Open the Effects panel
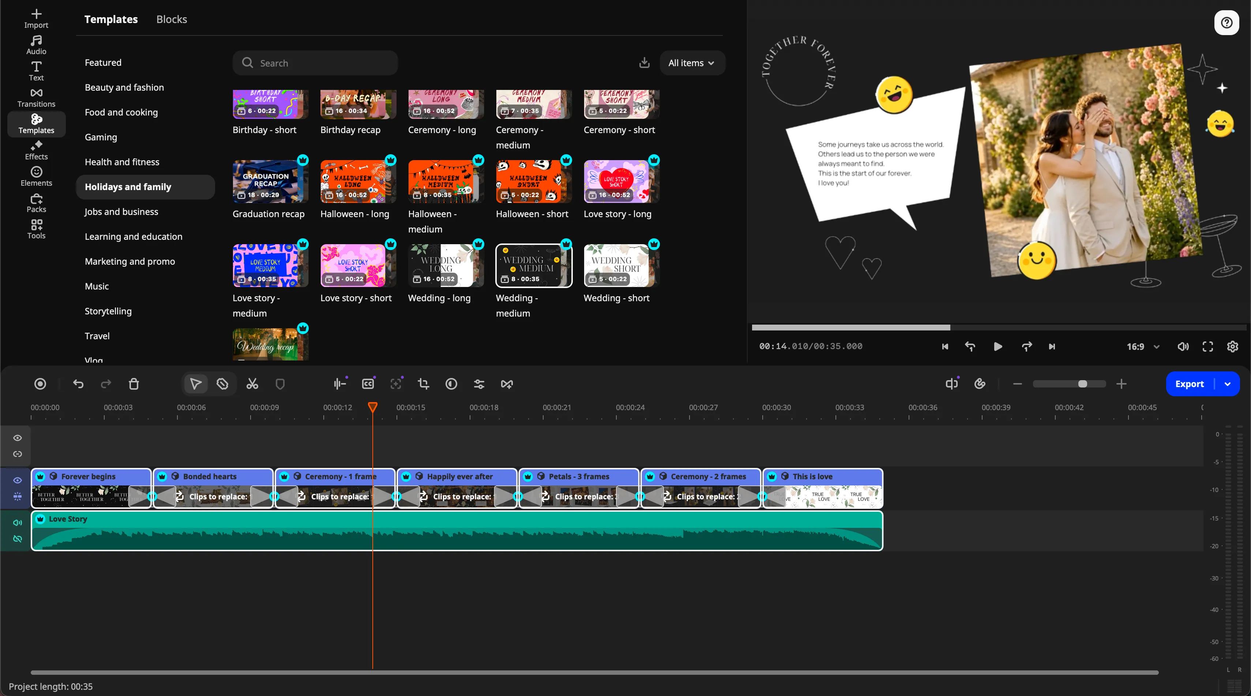Screen dimensions: 1251x696 pos(36,151)
